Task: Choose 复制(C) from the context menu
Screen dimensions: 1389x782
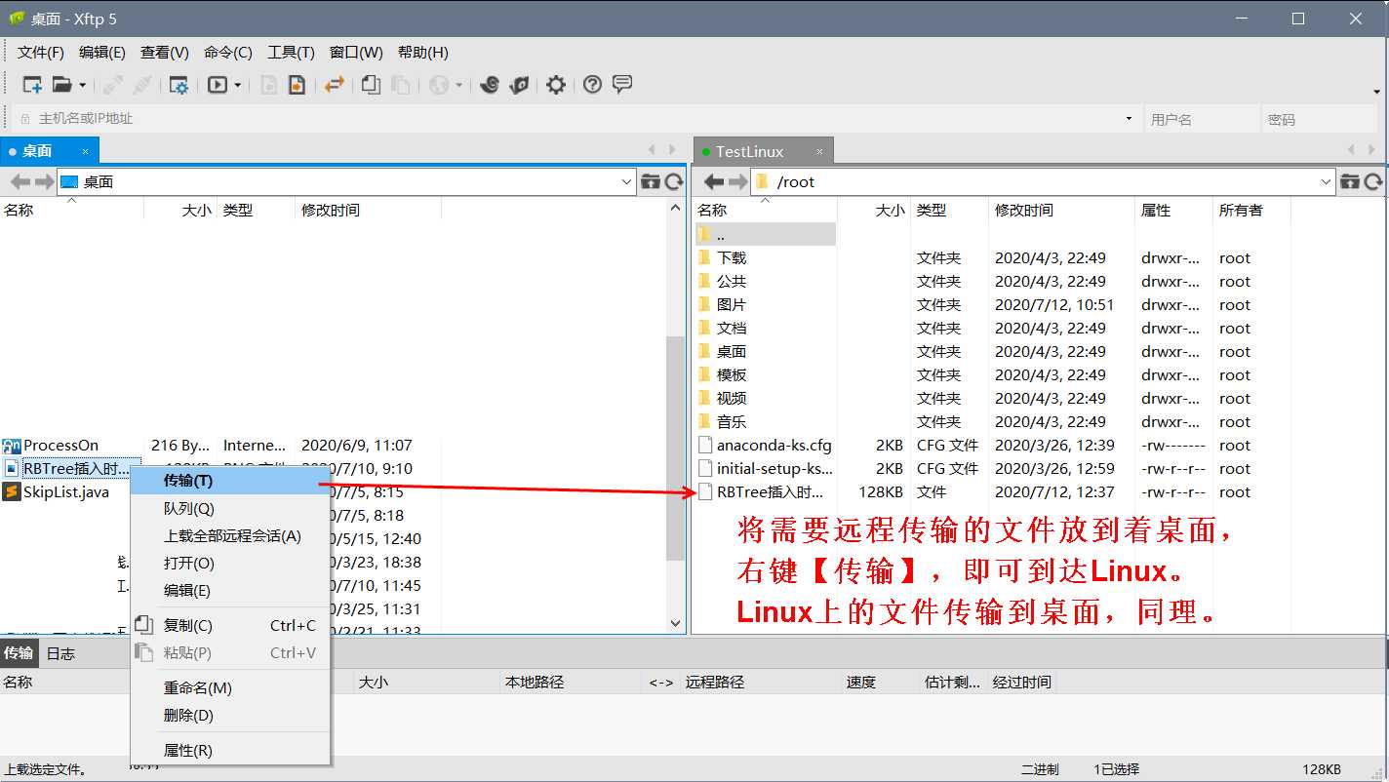Action: [230, 625]
